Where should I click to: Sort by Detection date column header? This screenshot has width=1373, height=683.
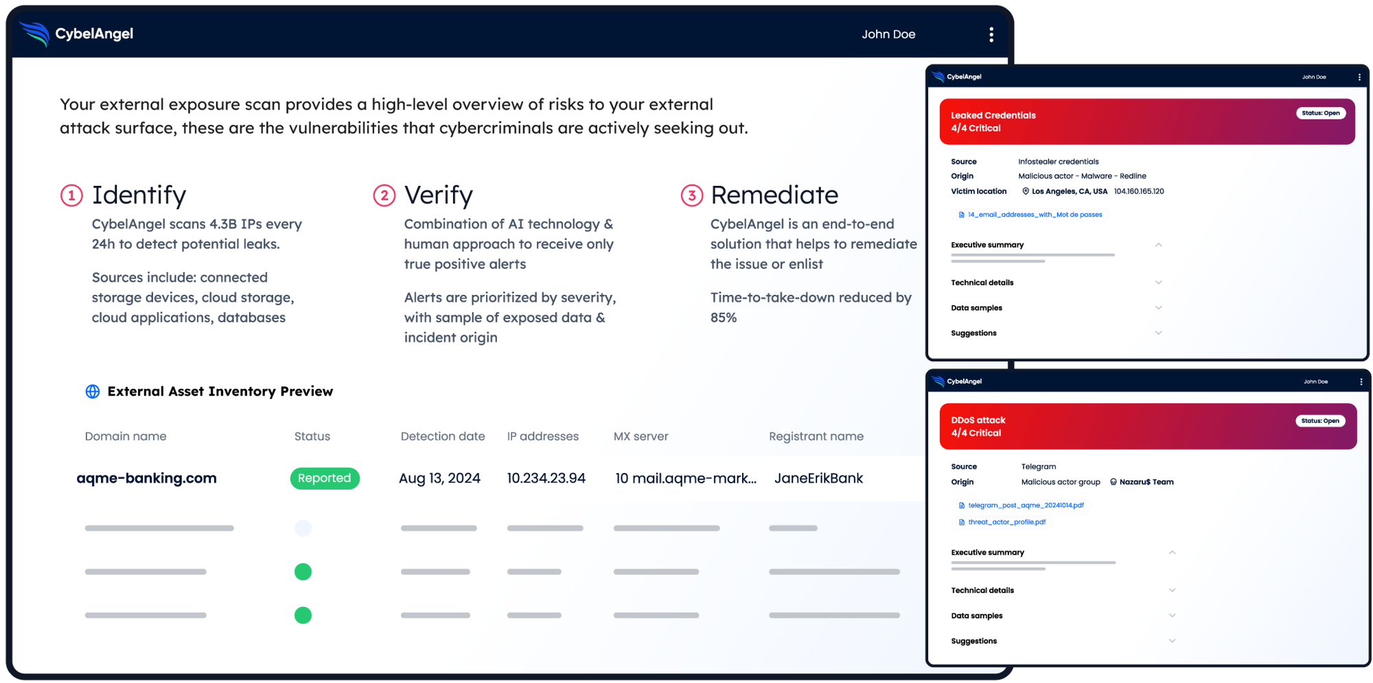443,436
